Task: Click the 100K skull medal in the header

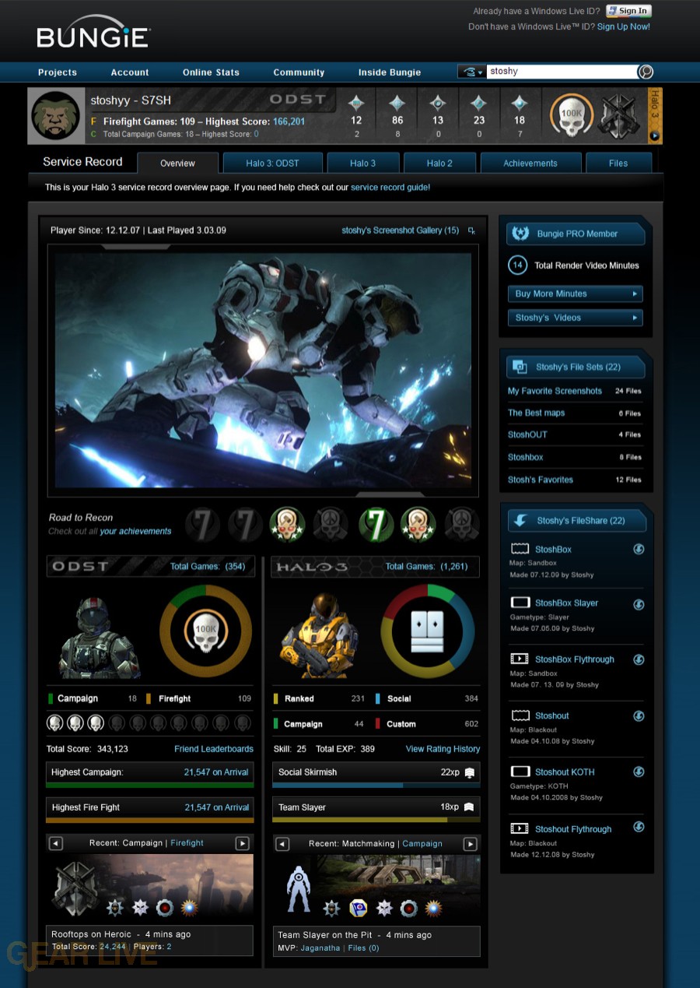Action: pyautogui.click(x=572, y=116)
